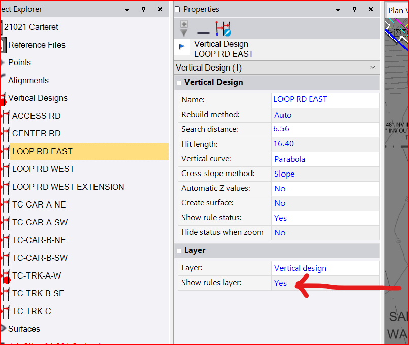Click the Name field showing LOOP RD EAST
Image resolution: width=409 pixels, height=345 pixels.
[300, 99]
